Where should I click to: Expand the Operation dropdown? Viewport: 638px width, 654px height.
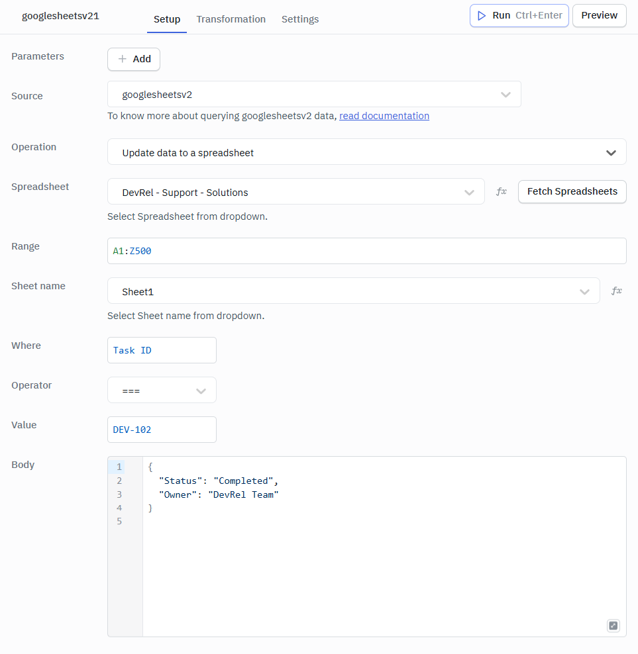click(366, 152)
